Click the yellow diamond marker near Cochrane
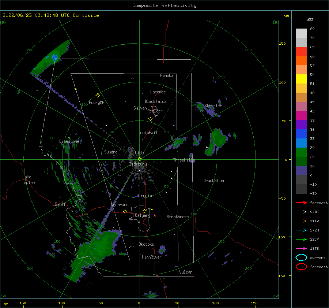 pos(125,212)
